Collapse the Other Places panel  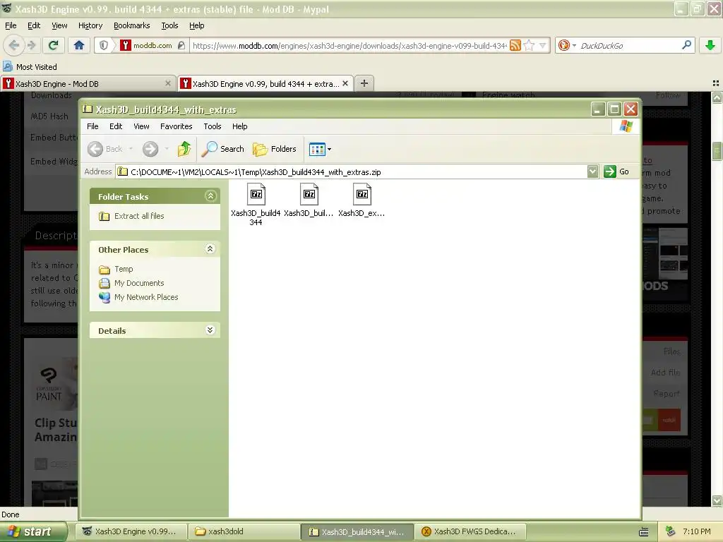point(210,249)
